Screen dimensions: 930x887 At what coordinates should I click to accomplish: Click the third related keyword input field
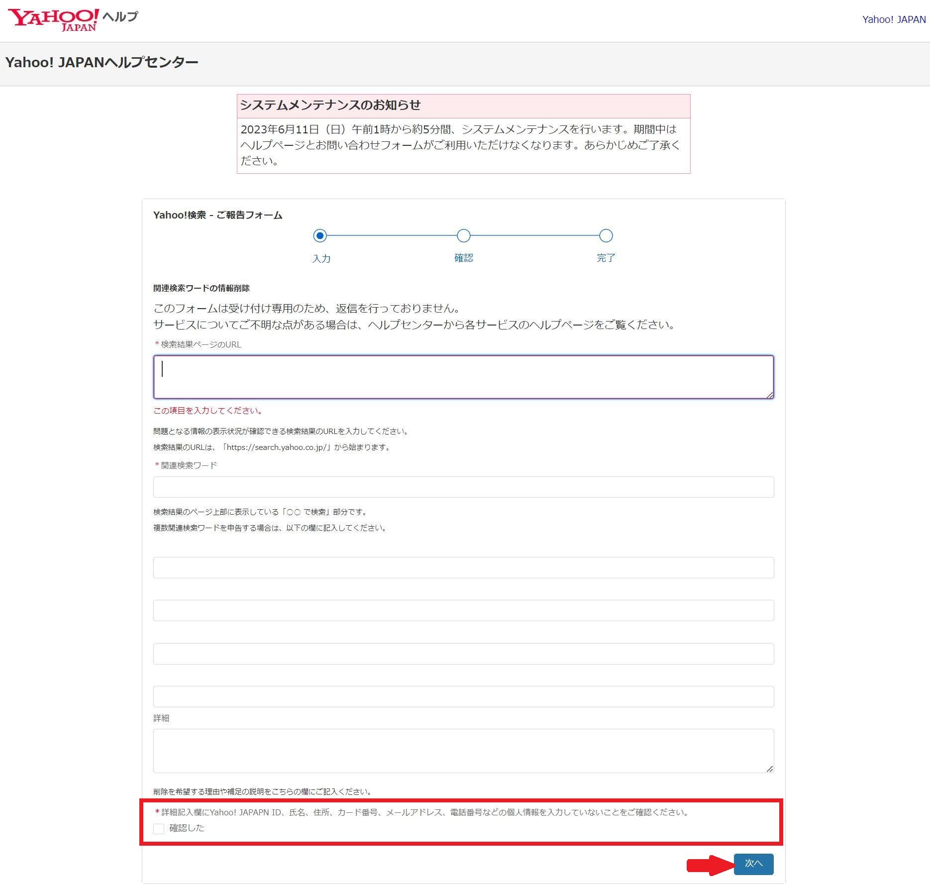click(x=463, y=610)
